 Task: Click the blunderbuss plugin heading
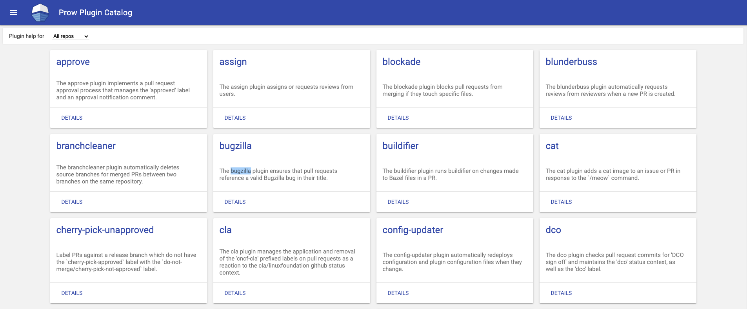click(571, 62)
